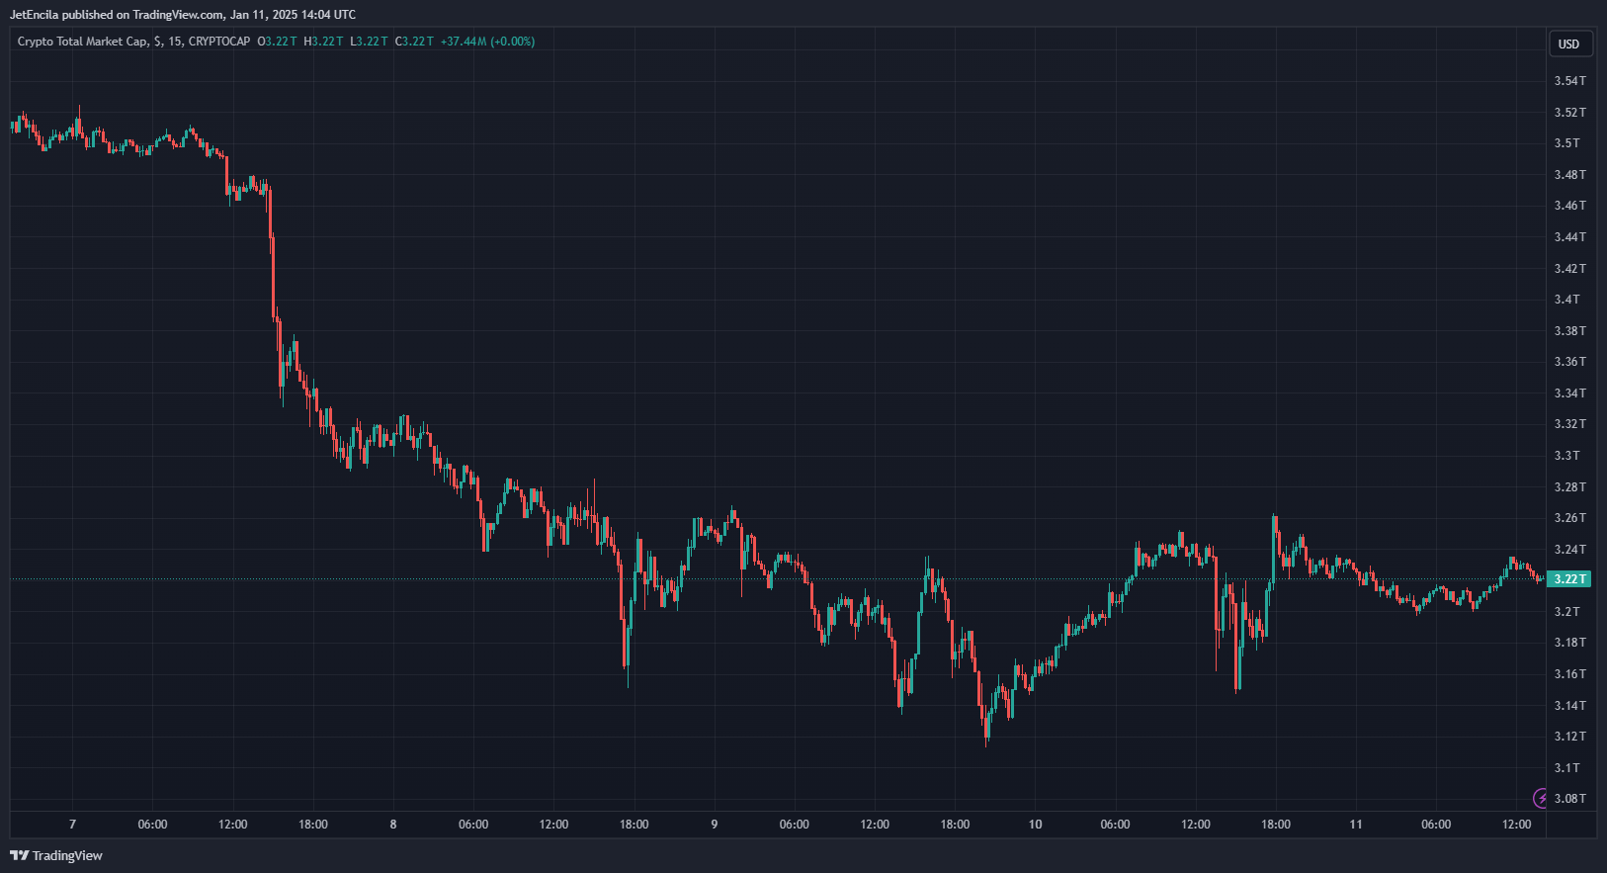Screen dimensions: 1607x873
Task: Click the 3.1T price axis label
Action: pyautogui.click(x=1566, y=768)
